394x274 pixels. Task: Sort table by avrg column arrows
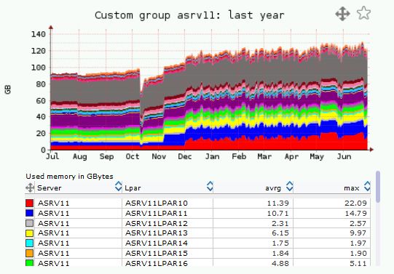289,186
